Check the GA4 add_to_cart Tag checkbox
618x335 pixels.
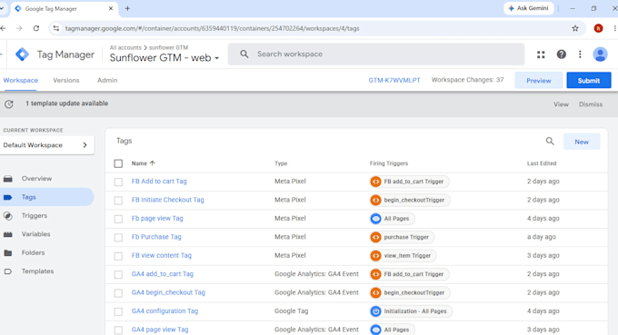(x=118, y=274)
